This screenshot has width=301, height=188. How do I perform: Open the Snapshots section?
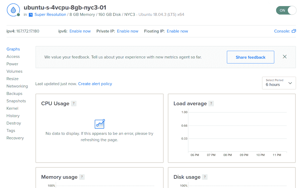[16, 101]
